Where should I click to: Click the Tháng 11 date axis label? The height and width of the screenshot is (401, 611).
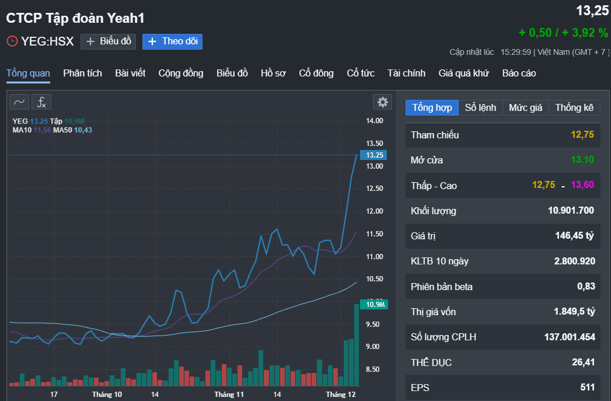click(229, 395)
